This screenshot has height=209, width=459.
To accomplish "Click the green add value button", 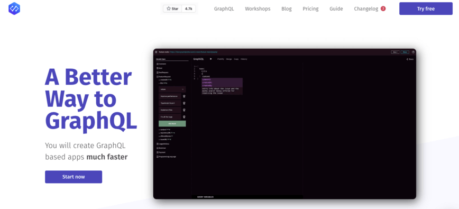I will [x=172, y=123].
